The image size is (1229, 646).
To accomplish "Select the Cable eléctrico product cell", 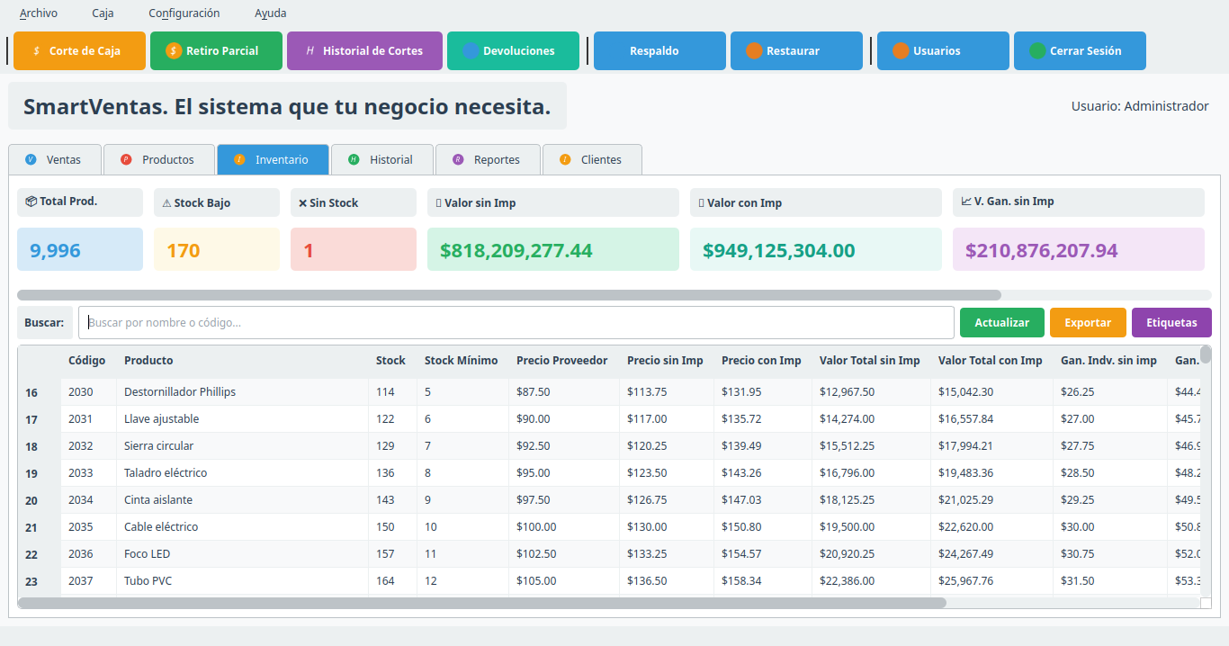I will click(x=243, y=526).
